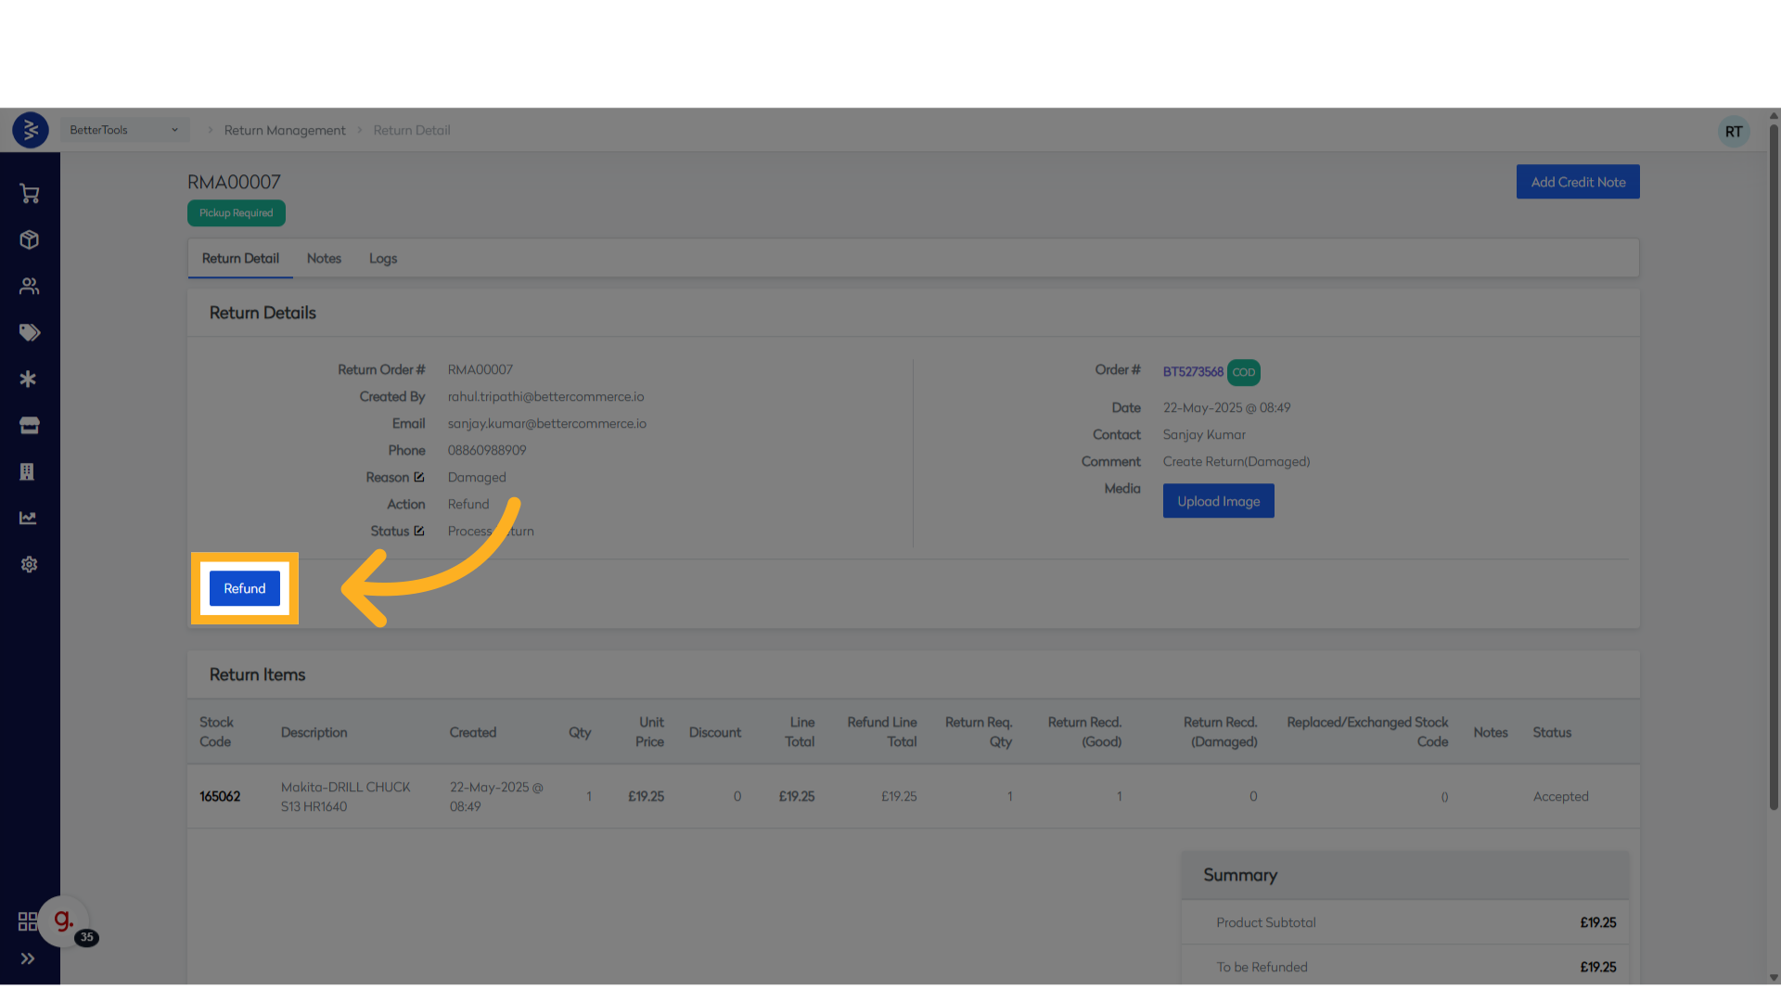Open the products box sidebar icon

tap(29, 240)
